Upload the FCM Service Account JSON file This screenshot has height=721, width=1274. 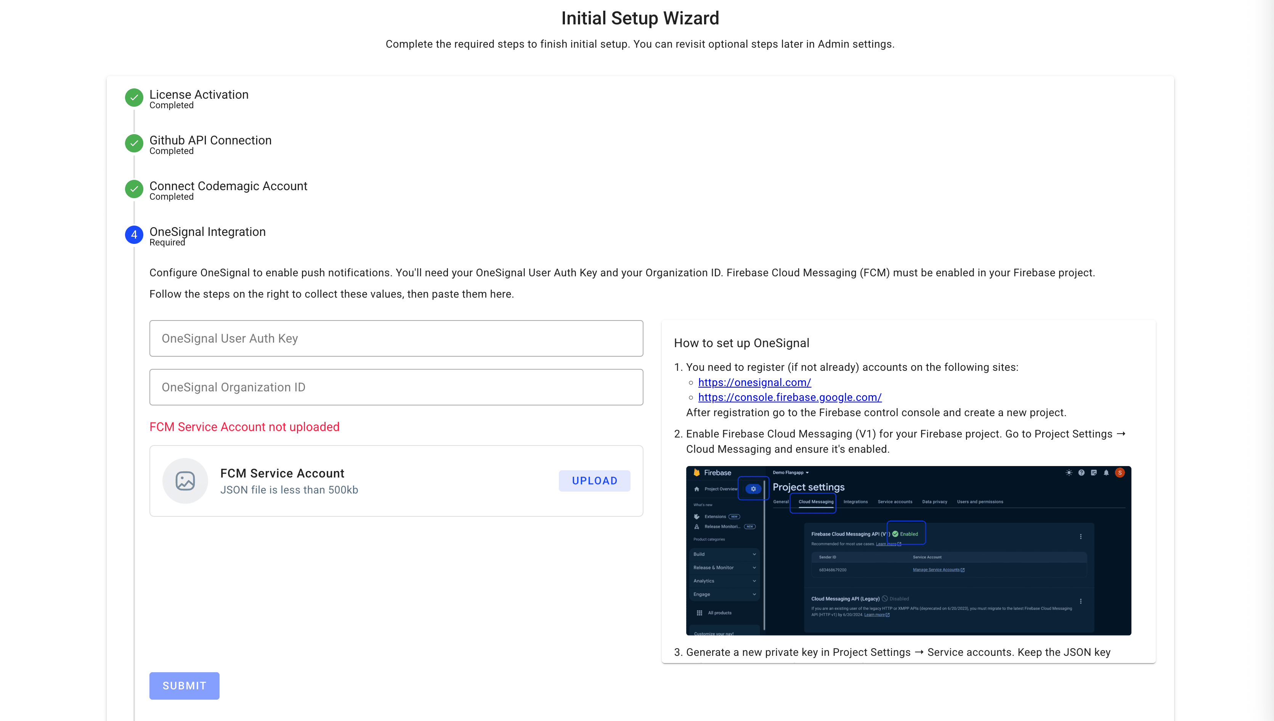coord(594,481)
